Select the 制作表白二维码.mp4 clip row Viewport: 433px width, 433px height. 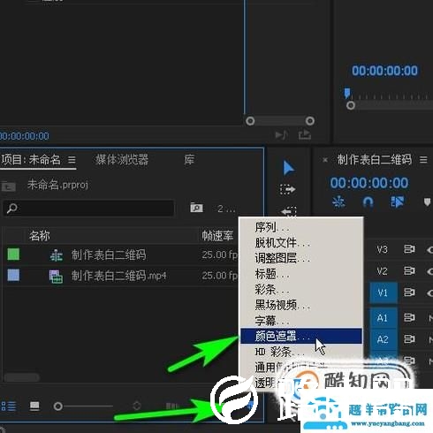(121, 276)
